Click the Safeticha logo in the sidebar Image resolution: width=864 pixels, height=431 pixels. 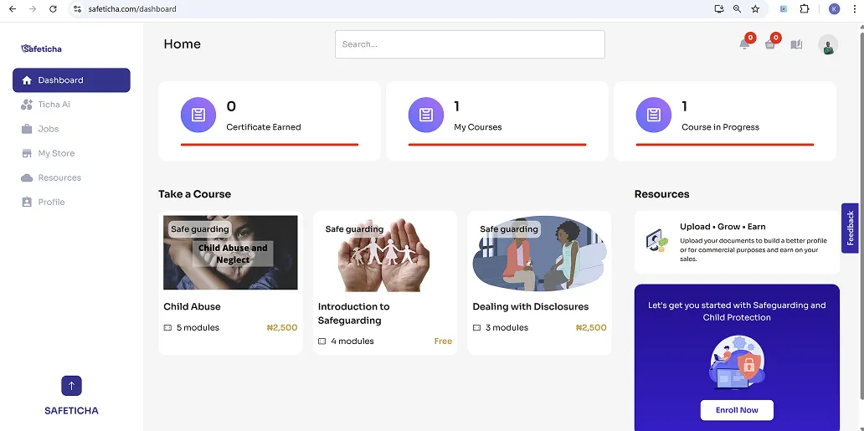(x=41, y=49)
